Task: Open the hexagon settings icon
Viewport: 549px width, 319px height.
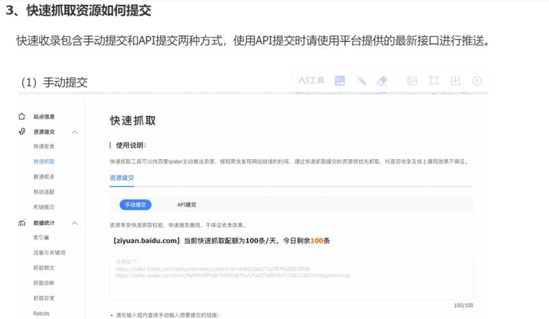Action: 477,81
